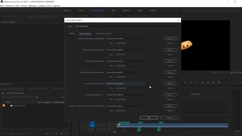Expand the ПОСТОЯННЫЙ bin
The width and height of the screenshot is (242, 136).
pyautogui.click(x=8, y=106)
